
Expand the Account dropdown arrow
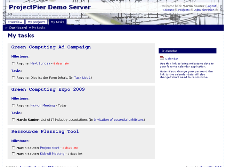(176, 10)
